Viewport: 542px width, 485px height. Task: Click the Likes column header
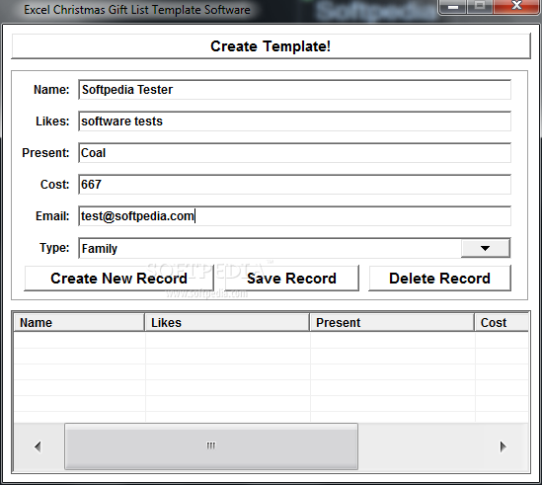point(227,322)
